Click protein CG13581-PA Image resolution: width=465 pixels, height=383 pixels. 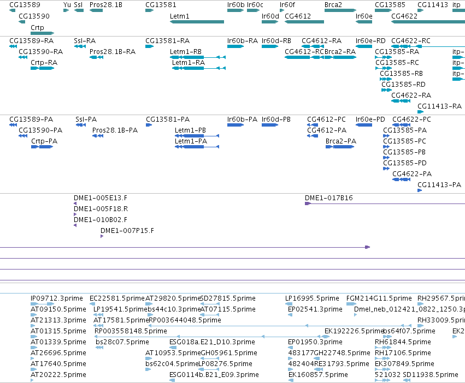[x=168, y=119]
